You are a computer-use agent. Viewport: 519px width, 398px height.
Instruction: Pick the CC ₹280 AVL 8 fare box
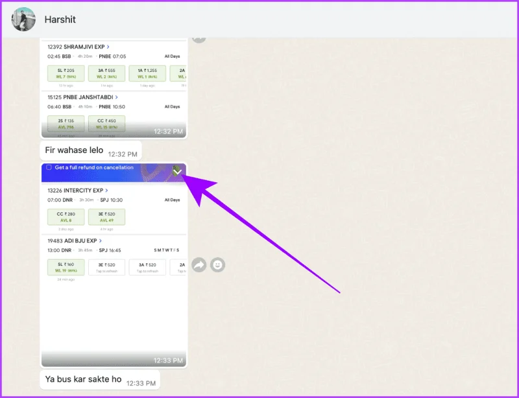coord(66,217)
